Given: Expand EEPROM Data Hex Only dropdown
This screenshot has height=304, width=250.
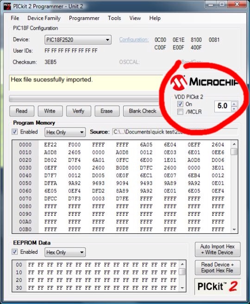Looking at the screenshot, I should 65,252.
